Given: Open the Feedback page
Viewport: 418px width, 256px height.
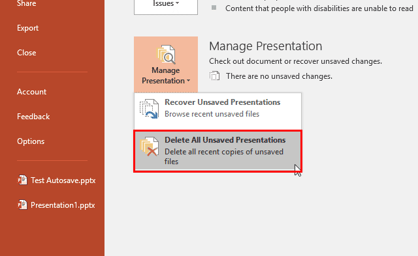Looking at the screenshot, I should point(33,117).
